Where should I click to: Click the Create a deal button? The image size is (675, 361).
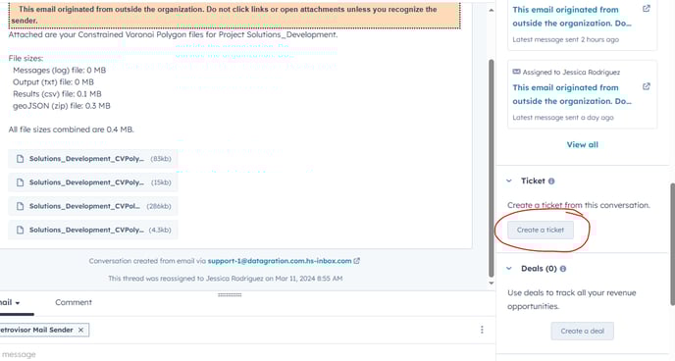click(583, 331)
